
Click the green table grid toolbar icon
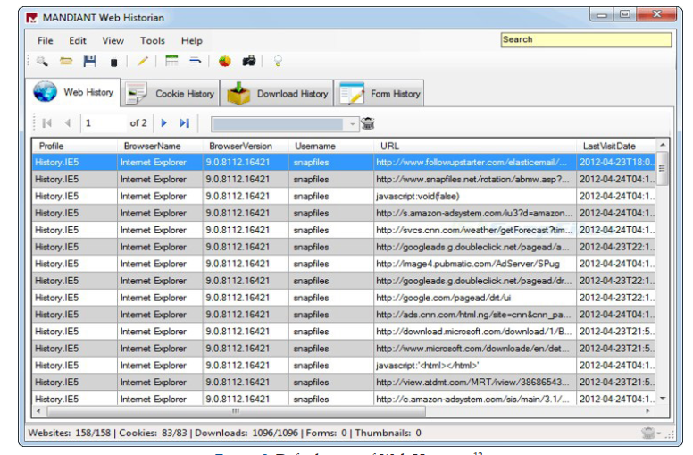click(x=171, y=61)
